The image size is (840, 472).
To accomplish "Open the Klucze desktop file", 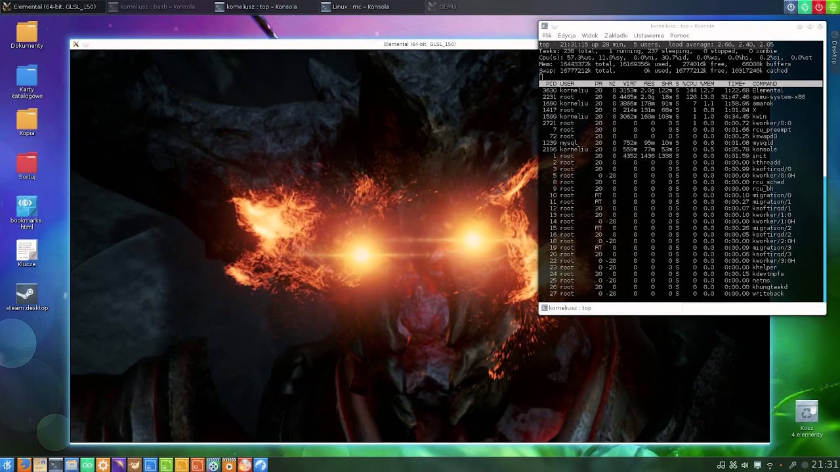I will click(x=27, y=254).
